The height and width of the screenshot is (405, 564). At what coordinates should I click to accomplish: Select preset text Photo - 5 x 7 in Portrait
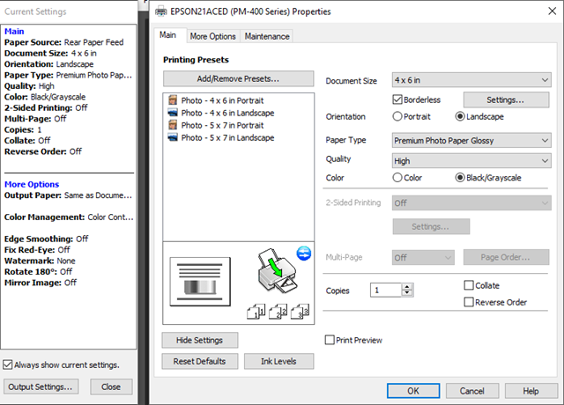[x=222, y=125]
